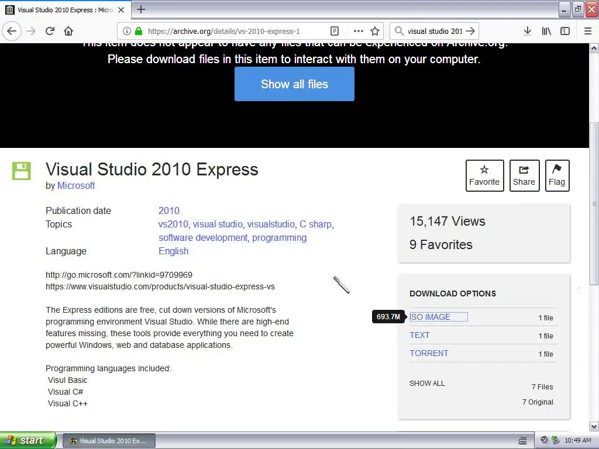599x449 pixels.
Task: Click the archive.org address bar URL
Action: click(x=224, y=32)
